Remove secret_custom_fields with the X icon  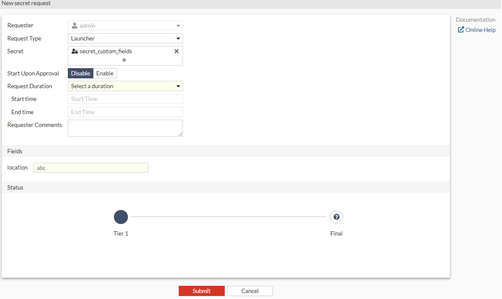[x=176, y=51]
